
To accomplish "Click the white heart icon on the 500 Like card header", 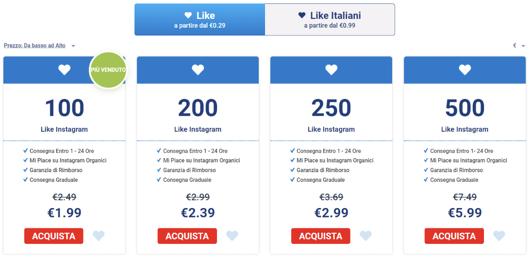I will click(x=465, y=70).
